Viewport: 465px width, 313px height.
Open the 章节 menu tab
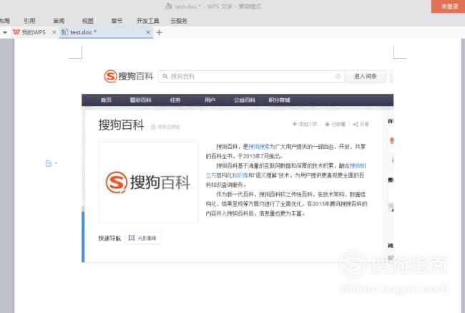[117, 21]
